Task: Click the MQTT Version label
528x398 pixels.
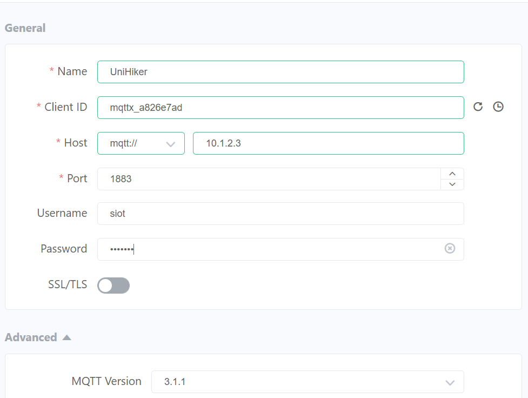Action: coord(106,381)
